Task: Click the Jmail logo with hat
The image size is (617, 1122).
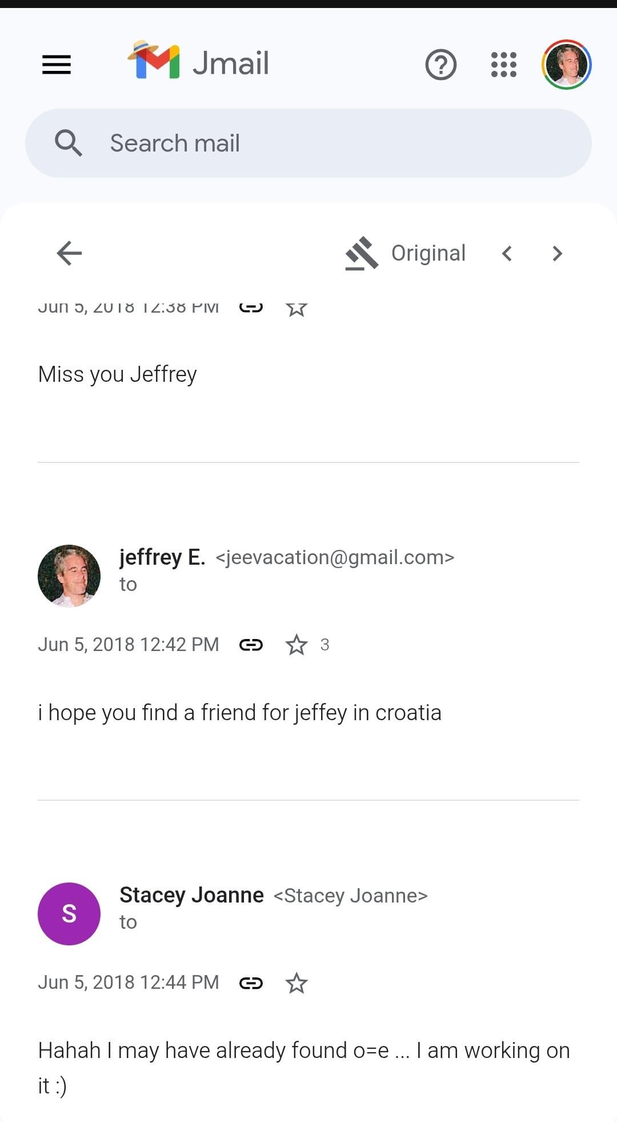Action: tap(154, 61)
